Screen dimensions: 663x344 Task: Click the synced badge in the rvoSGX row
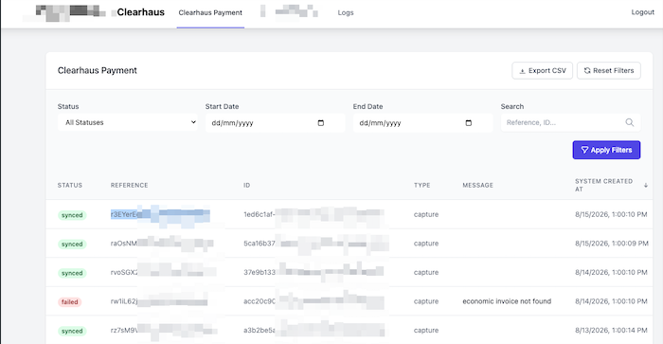[x=72, y=273]
